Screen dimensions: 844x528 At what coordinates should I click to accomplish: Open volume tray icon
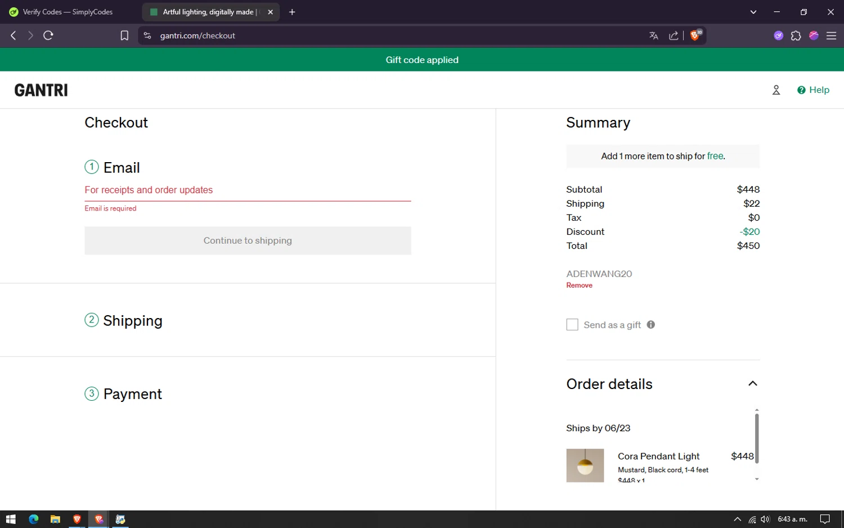[x=765, y=519]
